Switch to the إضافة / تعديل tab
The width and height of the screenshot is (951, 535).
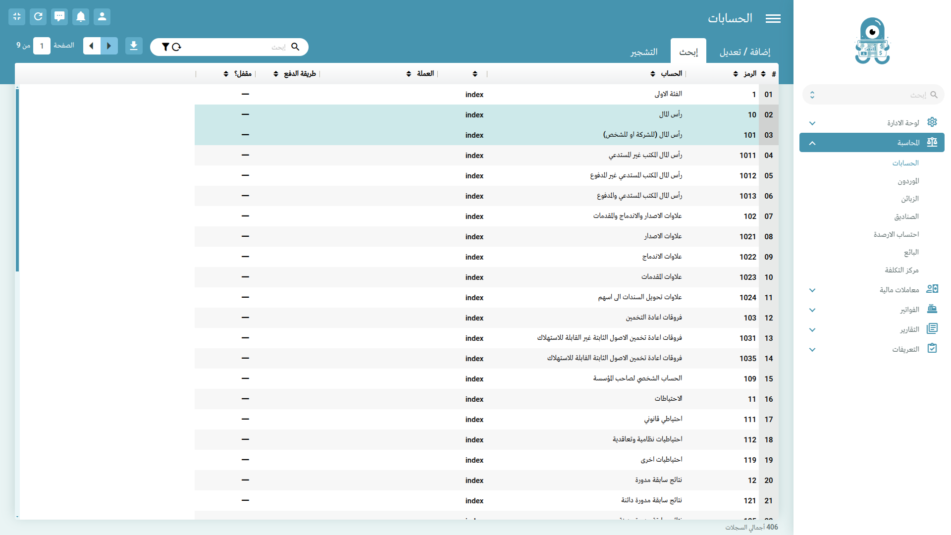tap(744, 52)
